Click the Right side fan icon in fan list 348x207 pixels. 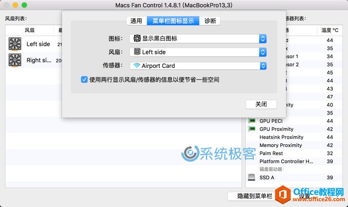coord(15,60)
